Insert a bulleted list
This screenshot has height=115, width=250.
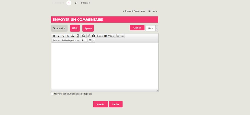click(x=122, y=36)
